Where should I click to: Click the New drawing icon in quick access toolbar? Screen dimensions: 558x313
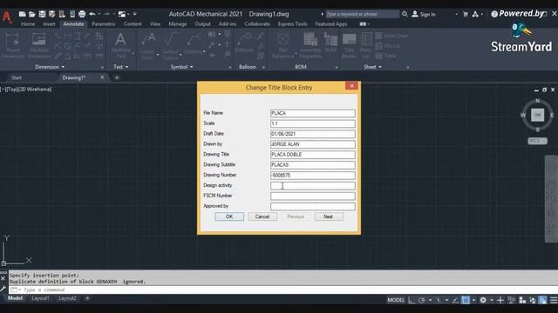(x=22, y=14)
